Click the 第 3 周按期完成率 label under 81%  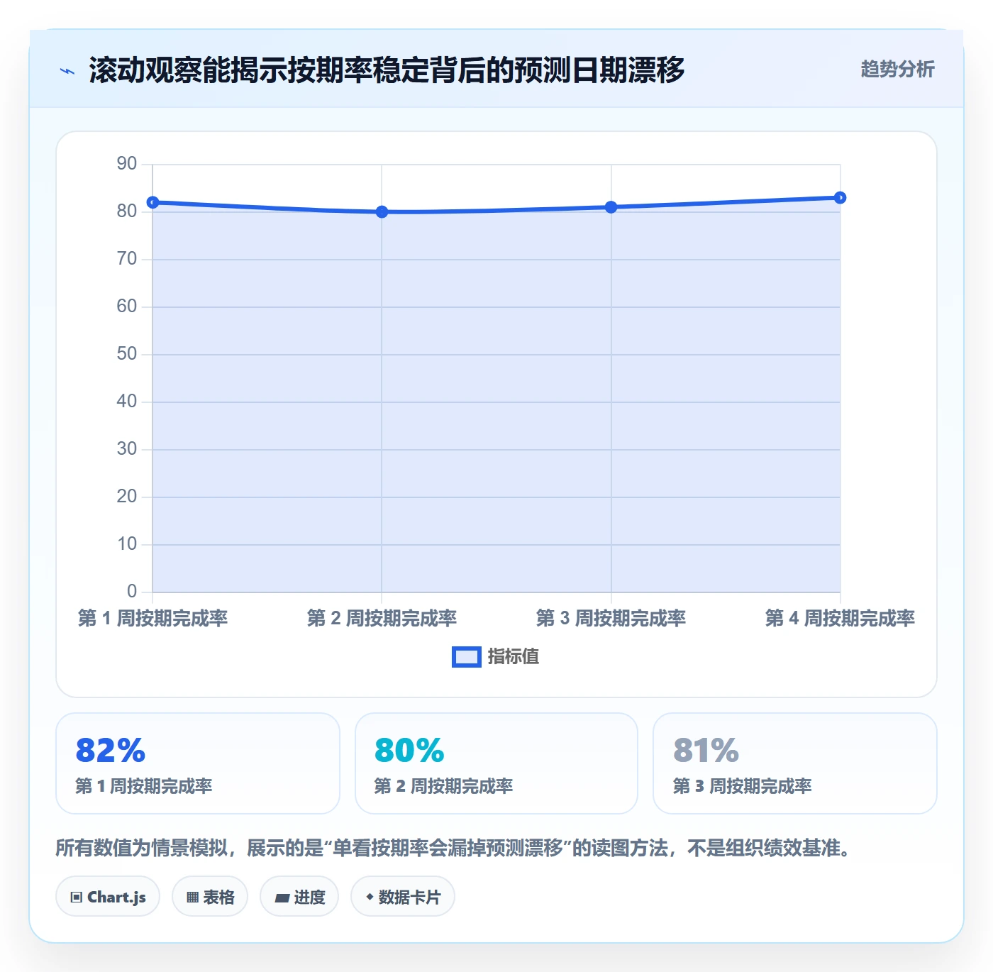pyautogui.click(x=742, y=786)
